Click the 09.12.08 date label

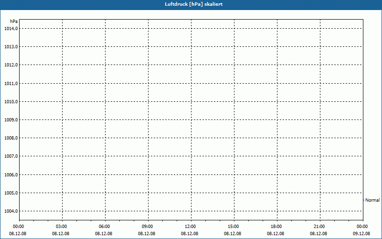(361, 234)
